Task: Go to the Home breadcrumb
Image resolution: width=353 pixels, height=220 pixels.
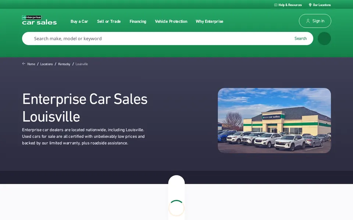Action: pyautogui.click(x=31, y=64)
